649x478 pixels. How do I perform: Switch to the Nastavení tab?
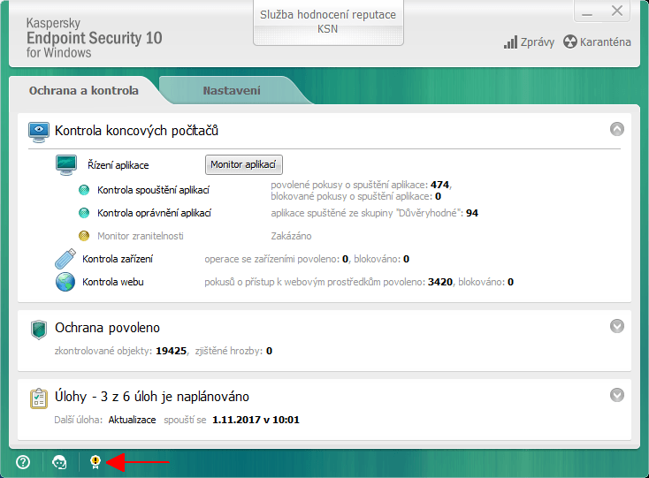pyautogui.click(x=232, y=90)
